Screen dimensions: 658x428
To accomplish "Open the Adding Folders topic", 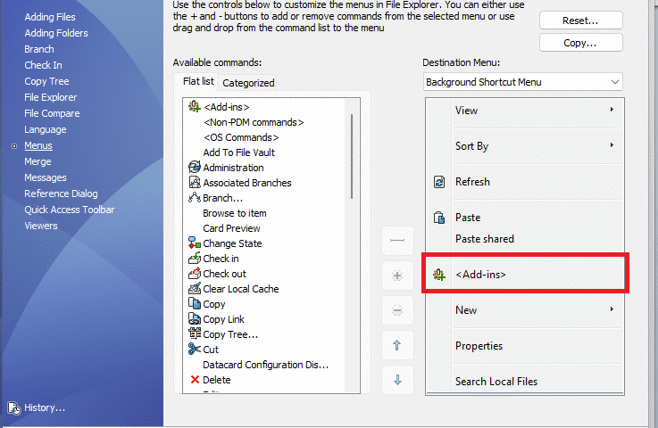I will (x=56, y=33).
